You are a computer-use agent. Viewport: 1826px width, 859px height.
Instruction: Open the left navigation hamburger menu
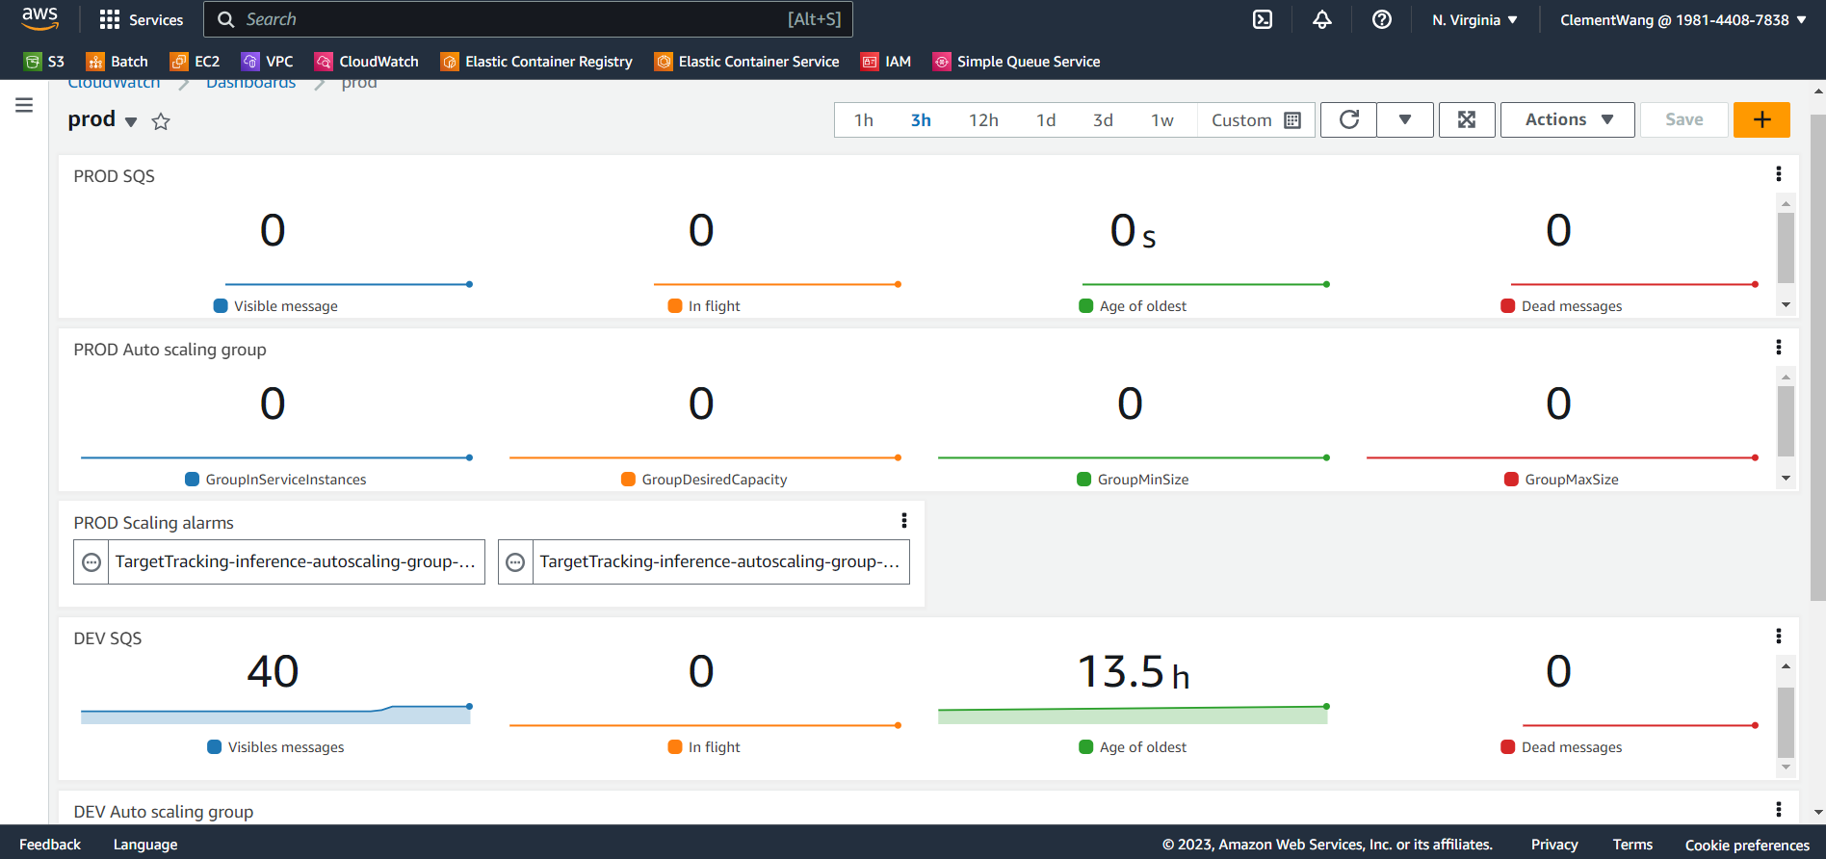(24, 105)
